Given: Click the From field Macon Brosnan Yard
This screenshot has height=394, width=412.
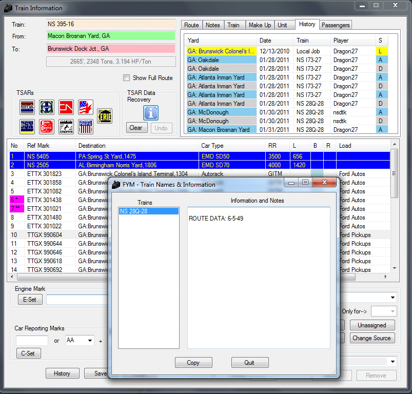Looking at the screenshot, I should (x=111, y=36).
